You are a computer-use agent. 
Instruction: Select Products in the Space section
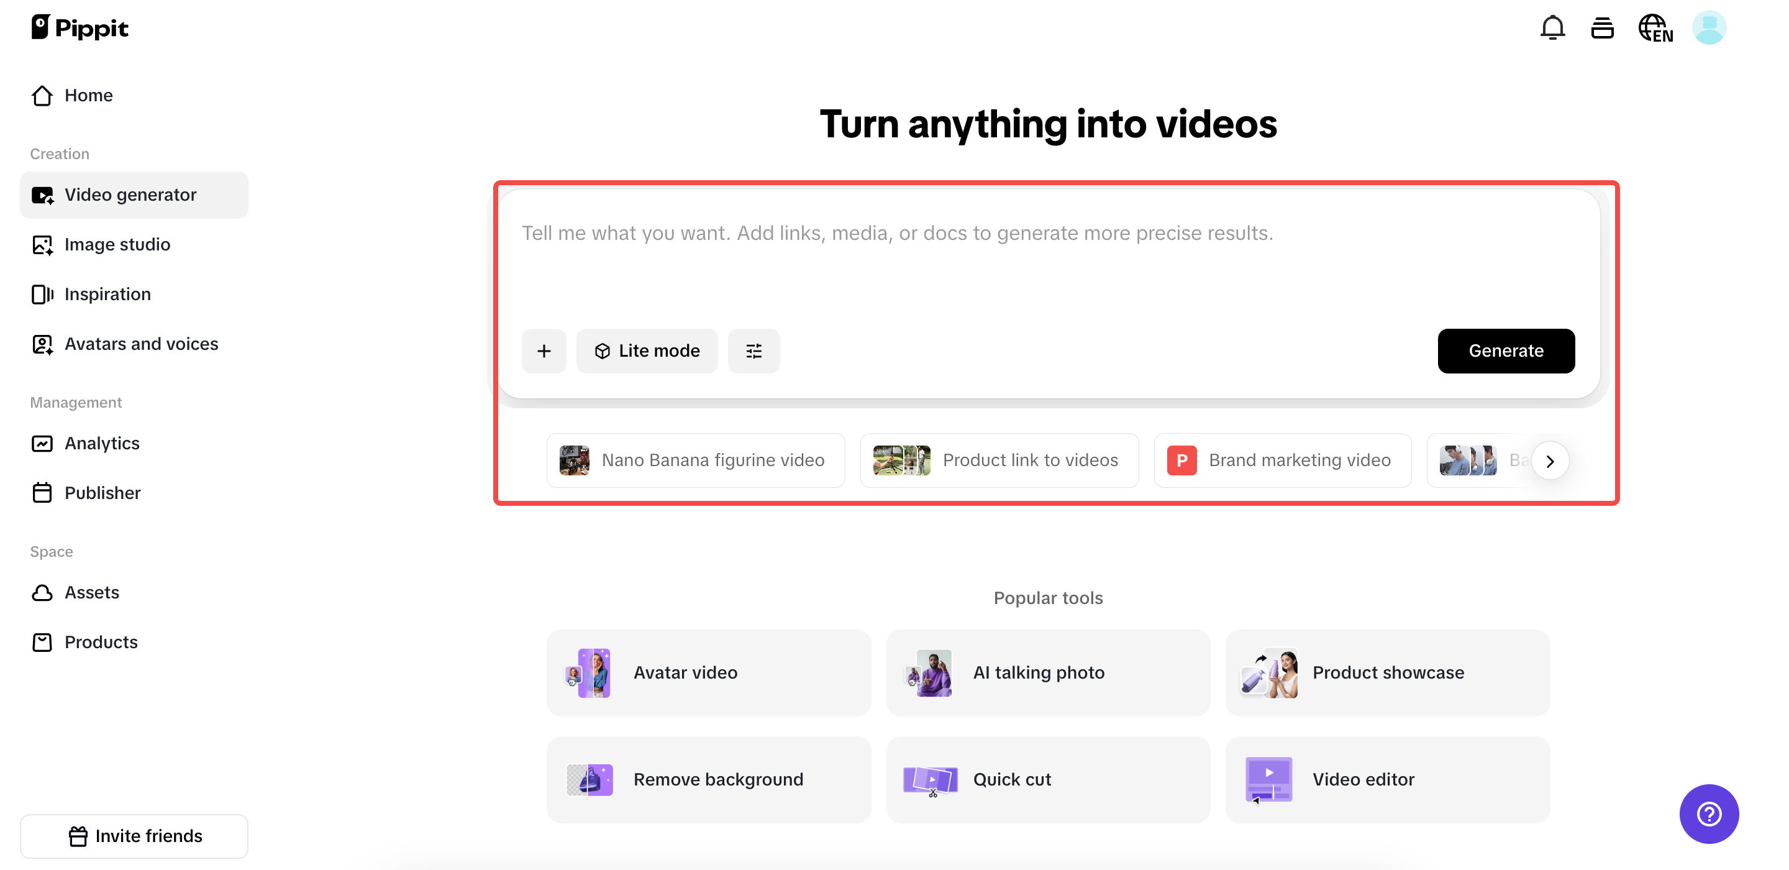coord(101,641)
